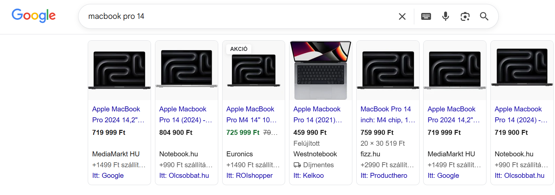The height and width of the screenshot is (195, 555).
Task: Click the Google logo
Action: coord(33,16)
